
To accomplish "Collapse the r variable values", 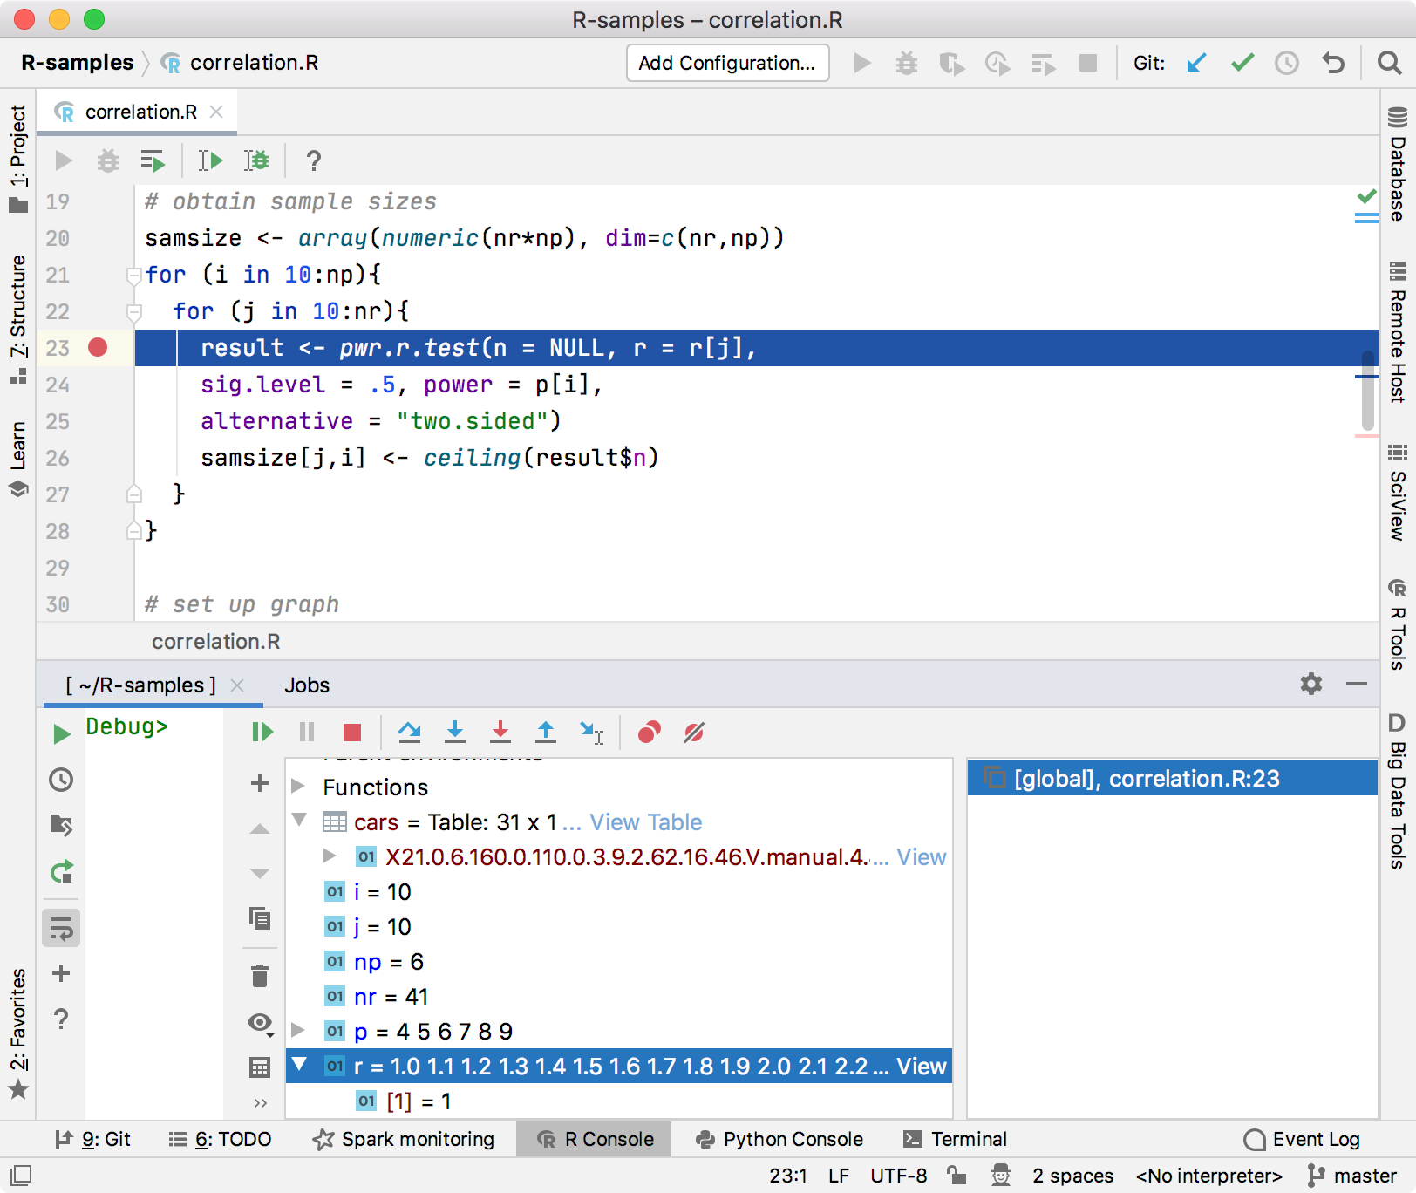I will 300,1066.
